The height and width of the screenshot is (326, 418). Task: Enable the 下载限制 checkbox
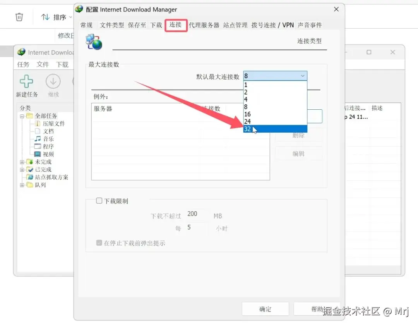coord(99,200)
